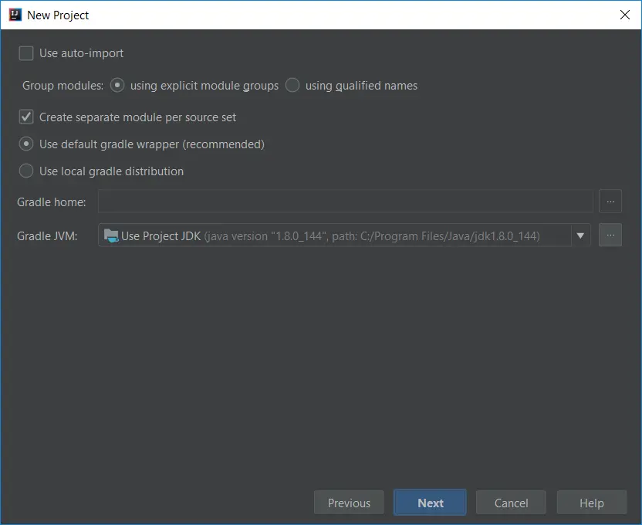The image size is (642, 525).
Task: Click the Gradle JVM label
Action: [x=47, y=236]
